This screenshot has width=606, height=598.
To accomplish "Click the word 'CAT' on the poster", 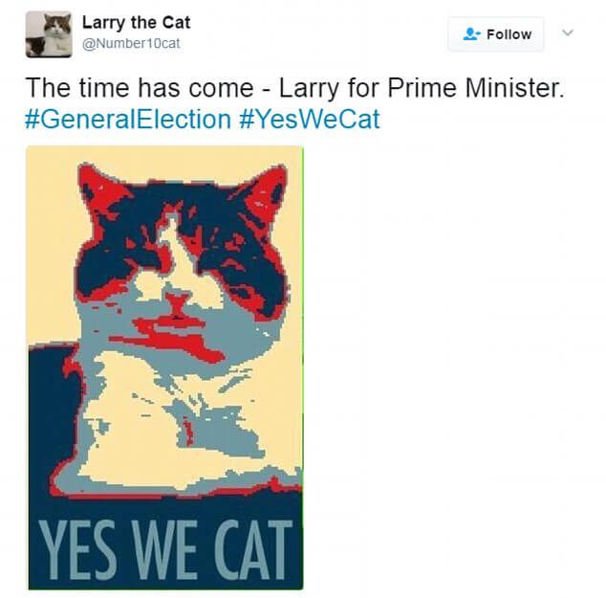I will coord(253,550).
